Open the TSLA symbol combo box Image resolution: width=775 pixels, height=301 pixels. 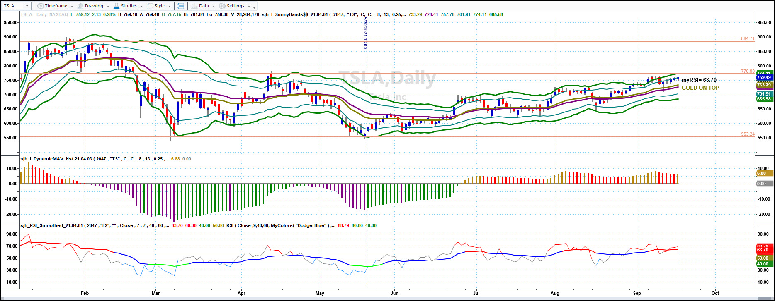(x=16, y=6)
